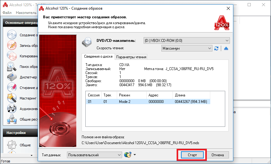
Task: Click the Режим column header
Action: 132,95
